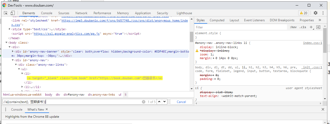Select the DOM Breakpoints sidebar tab
This screenshot has height=124, width=330.
coord(282,20)
